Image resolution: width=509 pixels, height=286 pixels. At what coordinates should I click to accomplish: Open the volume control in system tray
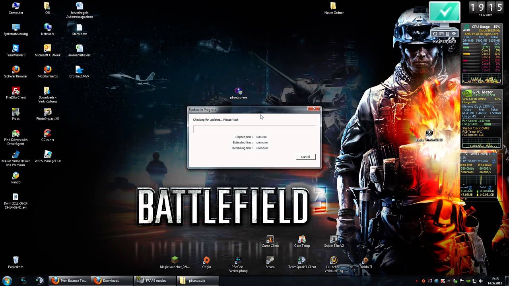tap(481, 281)
